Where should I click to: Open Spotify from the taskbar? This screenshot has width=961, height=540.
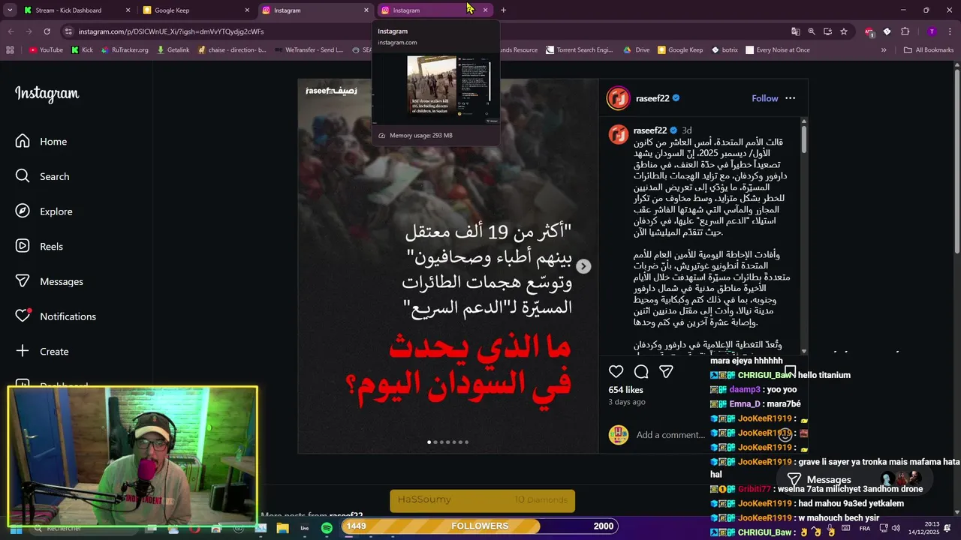[x=327, y=528]
